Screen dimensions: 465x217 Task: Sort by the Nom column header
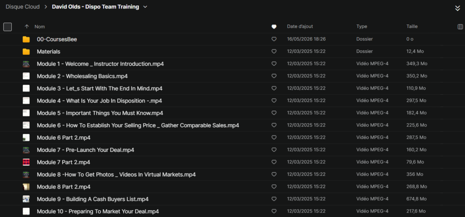pyautogui.click(x=40, y=27)
